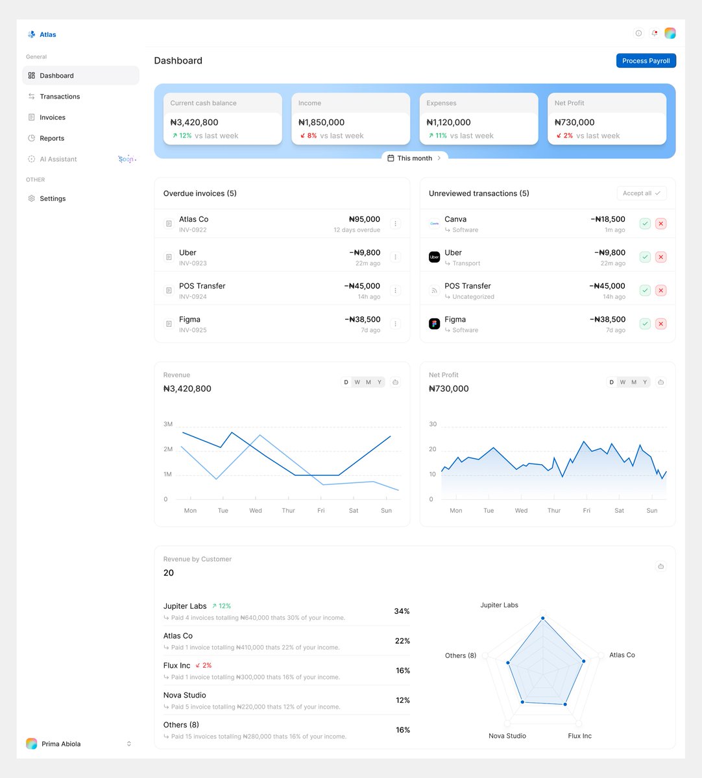Image resolution: width=702 pixels, height=778 pixels.
Task: Click the invoice icon beside Uber INV-0923
Action: (x=169, y=257)
